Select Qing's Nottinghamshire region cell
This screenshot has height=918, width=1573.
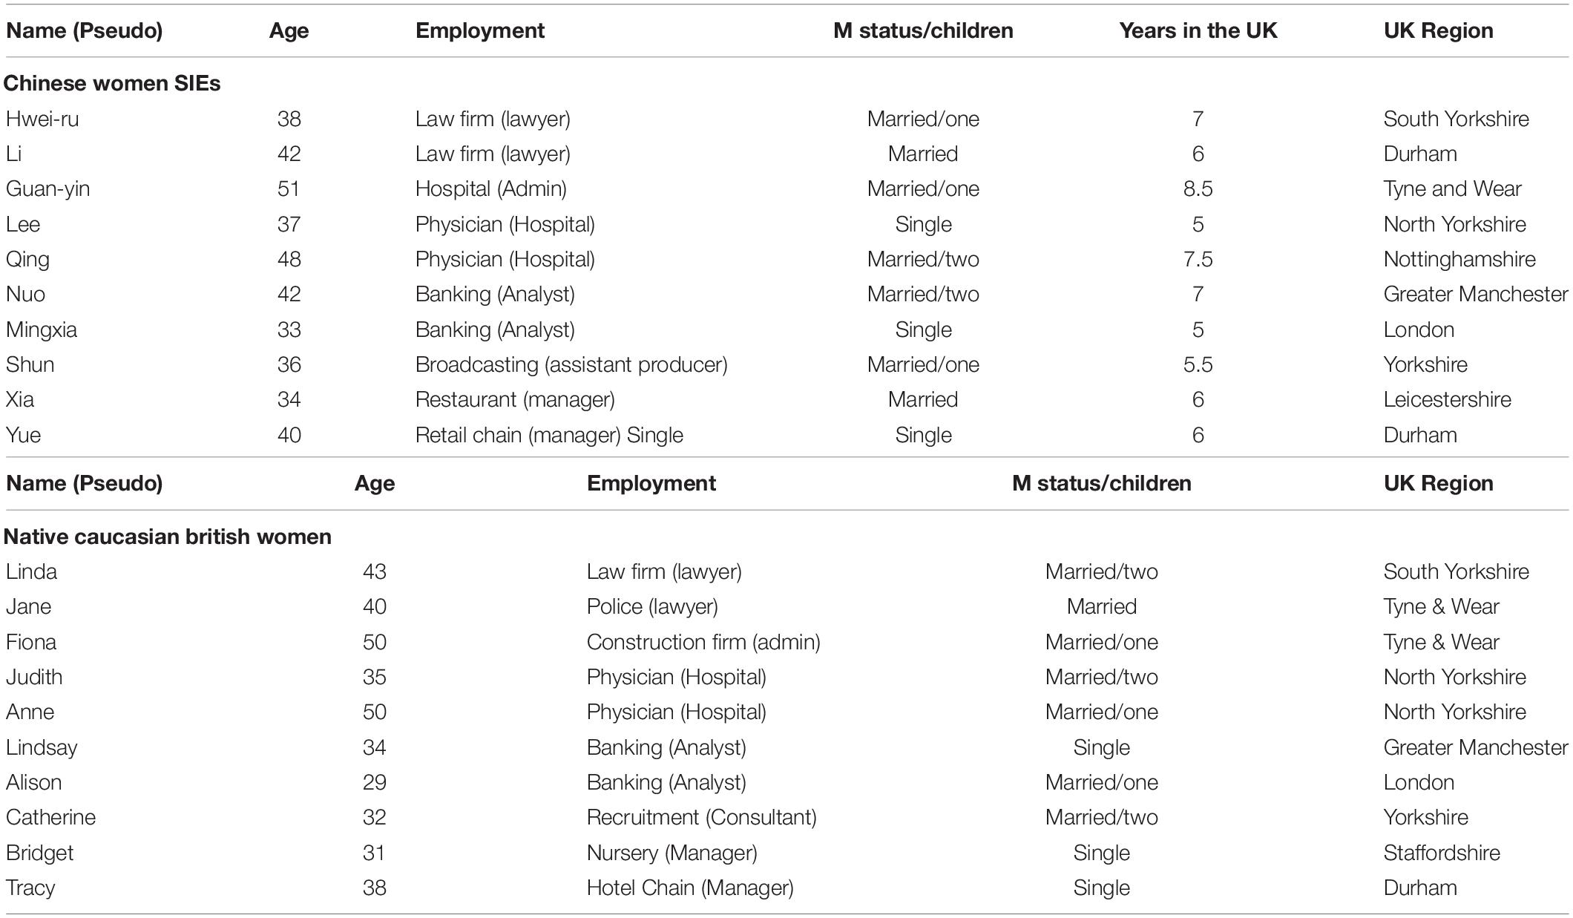[1459, 259]
